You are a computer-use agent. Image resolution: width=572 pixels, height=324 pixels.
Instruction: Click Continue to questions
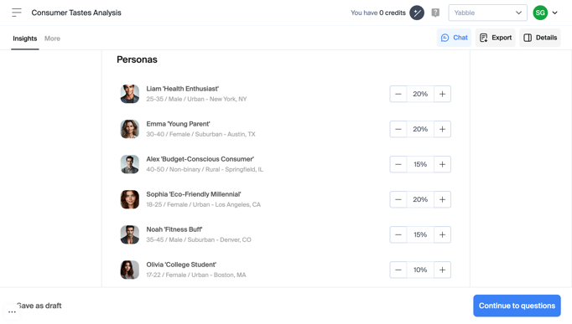pos(517,306)
